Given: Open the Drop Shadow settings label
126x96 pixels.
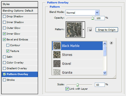Looking at the screenshot, I should 15,17.
